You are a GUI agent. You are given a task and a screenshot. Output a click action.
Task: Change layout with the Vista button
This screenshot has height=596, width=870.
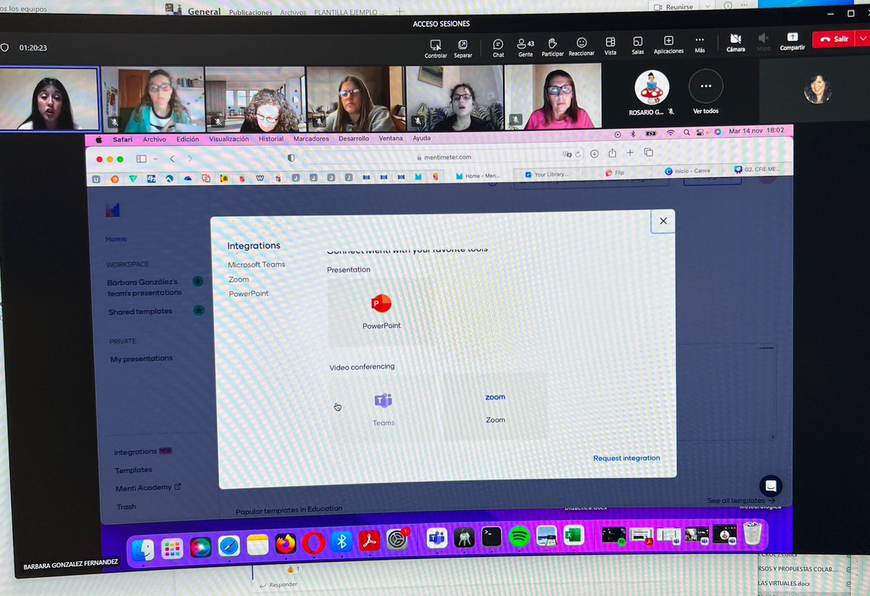610,47
